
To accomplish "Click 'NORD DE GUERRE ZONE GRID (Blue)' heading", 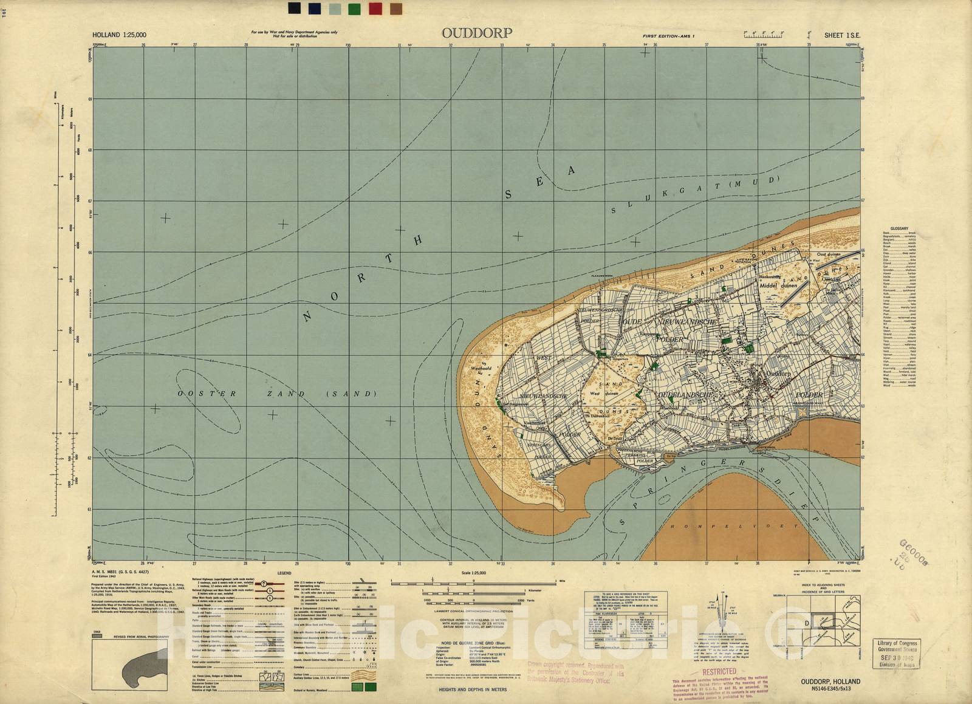I will coord(474,643).
